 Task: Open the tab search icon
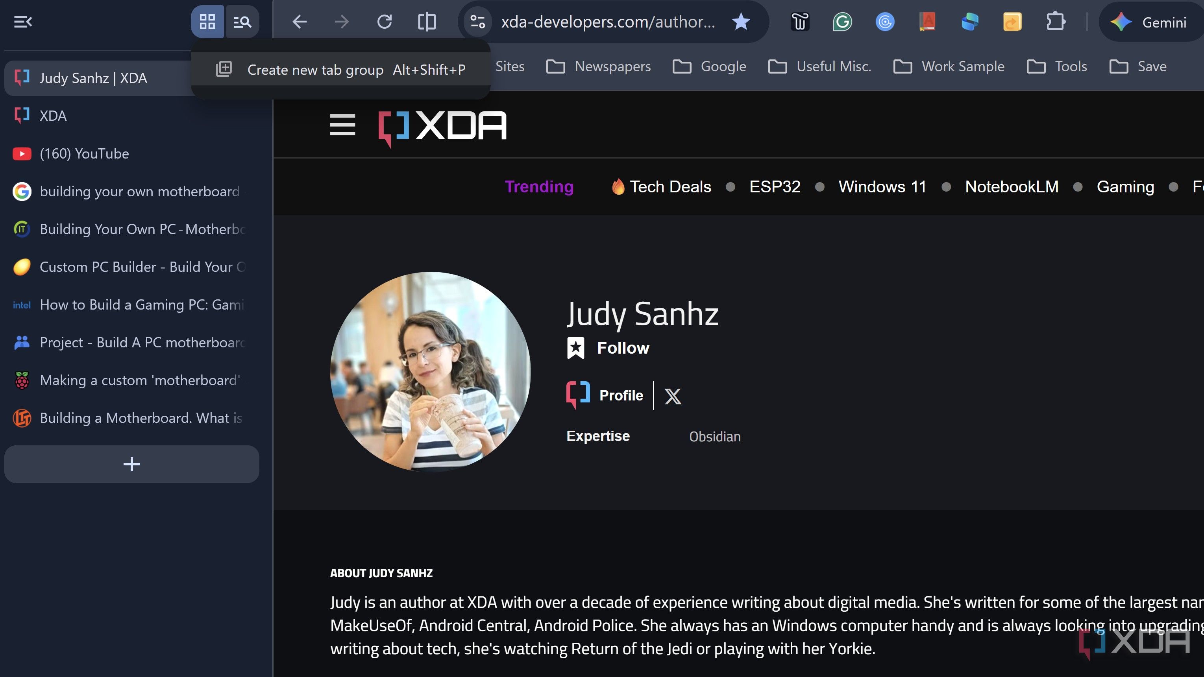coord(242,22)
